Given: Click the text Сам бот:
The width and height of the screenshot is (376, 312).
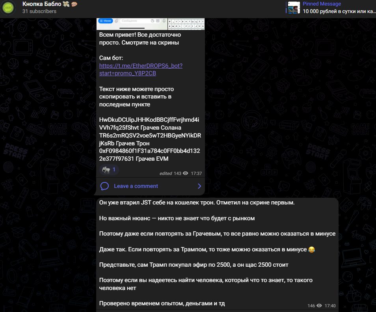Looking at the screenshot, I should click(x=111, y=58).
